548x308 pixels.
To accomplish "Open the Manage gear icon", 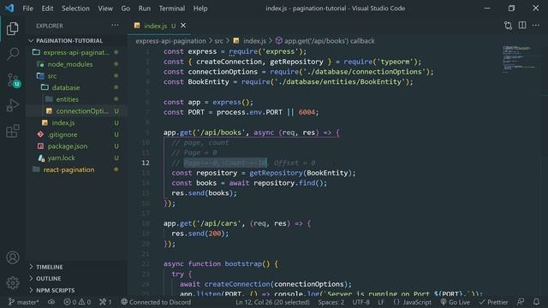I will click(13, 282).
